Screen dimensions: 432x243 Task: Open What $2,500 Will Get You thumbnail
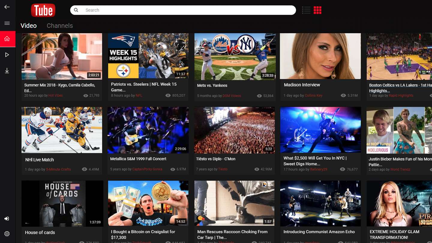point(320,130)
